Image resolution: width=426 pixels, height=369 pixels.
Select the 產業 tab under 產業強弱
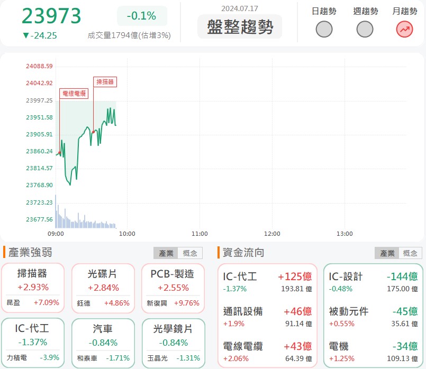pyautogui.click(x=166, y=253)
